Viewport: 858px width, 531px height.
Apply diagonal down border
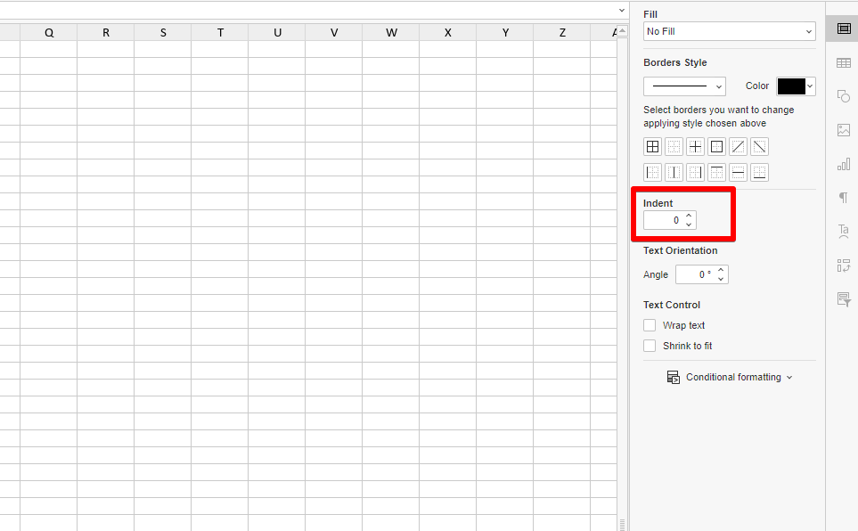pyautogui.click(x=759, y=146)
